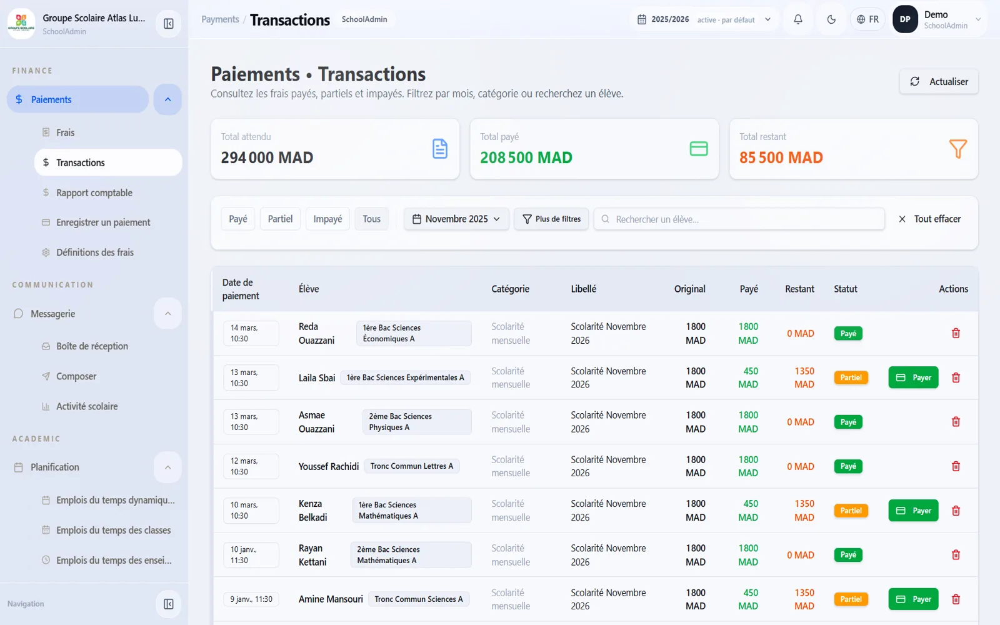
Task: Click the 85 500 MAD remaining value
Action: click(x=781, y=157)
